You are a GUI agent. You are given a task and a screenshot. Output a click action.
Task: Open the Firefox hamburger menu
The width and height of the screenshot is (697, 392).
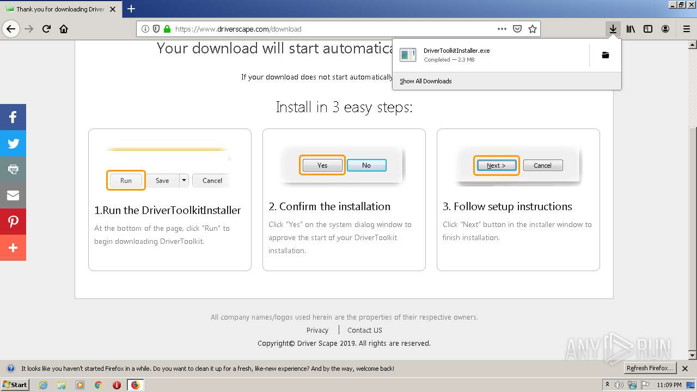(x=686, y=29)
